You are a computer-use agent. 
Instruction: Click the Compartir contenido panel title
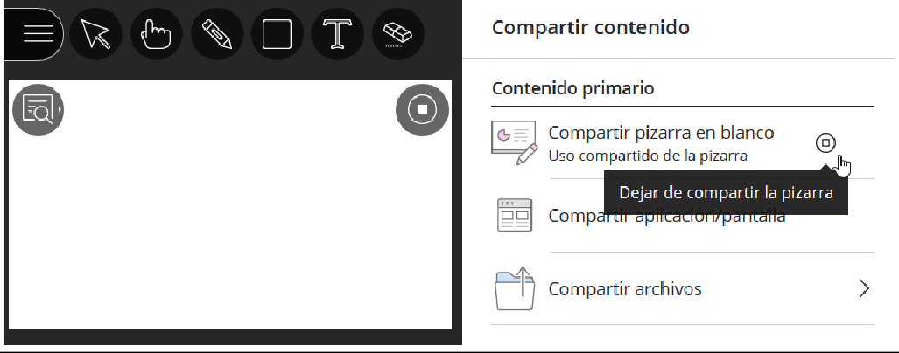590,28
